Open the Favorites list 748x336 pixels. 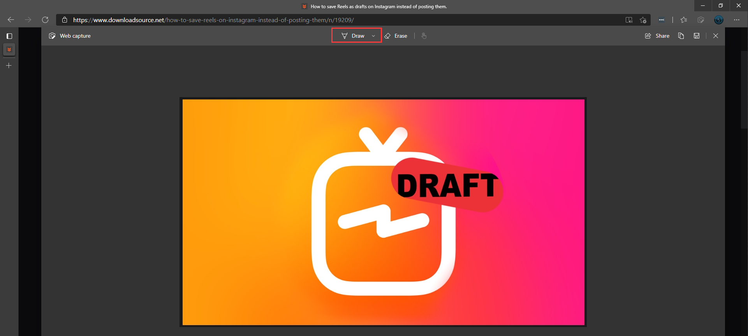tap(684, 20)
